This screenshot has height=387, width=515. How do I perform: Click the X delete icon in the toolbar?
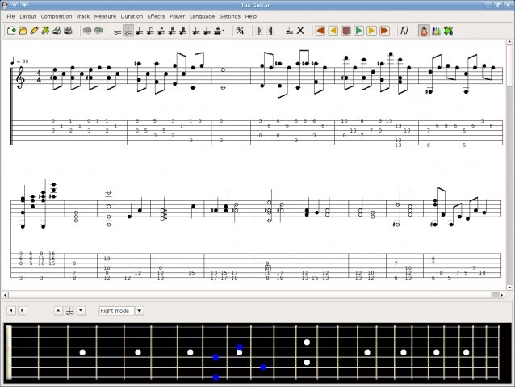pos(300,31)
